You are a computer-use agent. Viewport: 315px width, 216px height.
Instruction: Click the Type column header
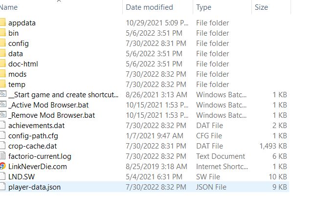pos(204,7)
